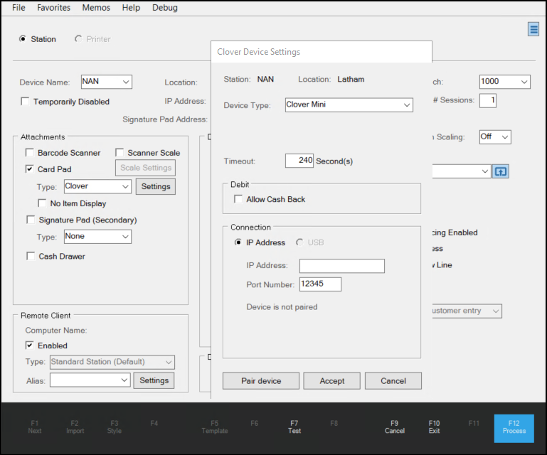Open the Favorites menu
547x455 pixels.
(54, 8)
